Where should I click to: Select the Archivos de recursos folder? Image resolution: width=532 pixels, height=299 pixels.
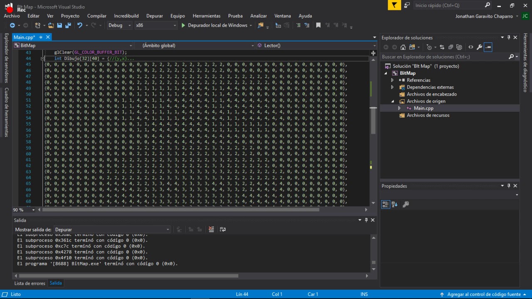(x=428, y=115)
